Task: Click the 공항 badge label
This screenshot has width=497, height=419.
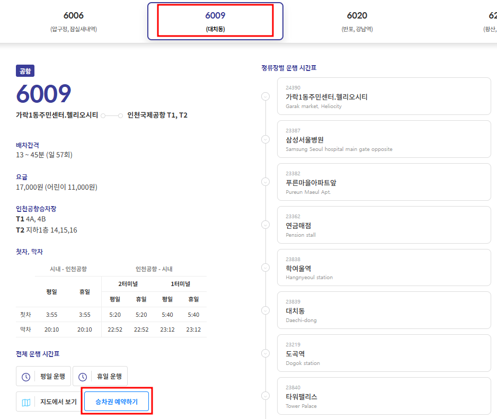Action: [x=25, y=70]
